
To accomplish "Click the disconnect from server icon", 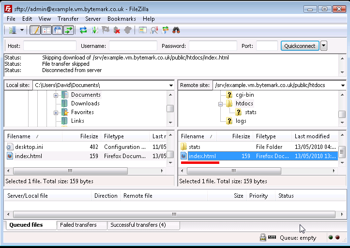I will click(117, 30).
